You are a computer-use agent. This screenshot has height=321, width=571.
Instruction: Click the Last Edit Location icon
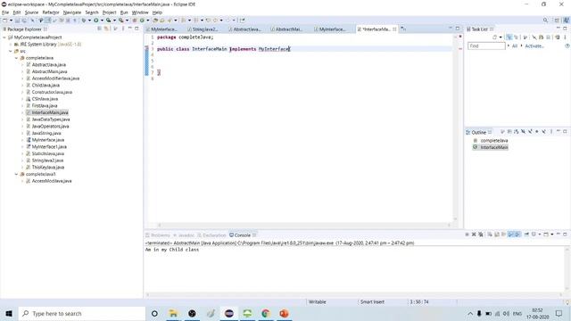208,21
